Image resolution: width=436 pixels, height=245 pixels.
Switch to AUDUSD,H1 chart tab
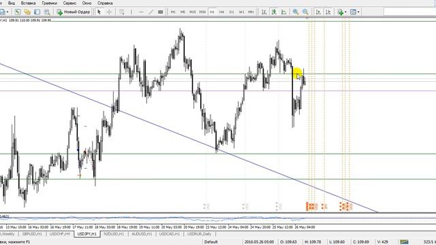142,234
